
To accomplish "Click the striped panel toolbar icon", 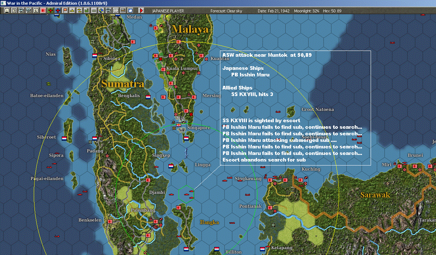I will tap(123, 11).
